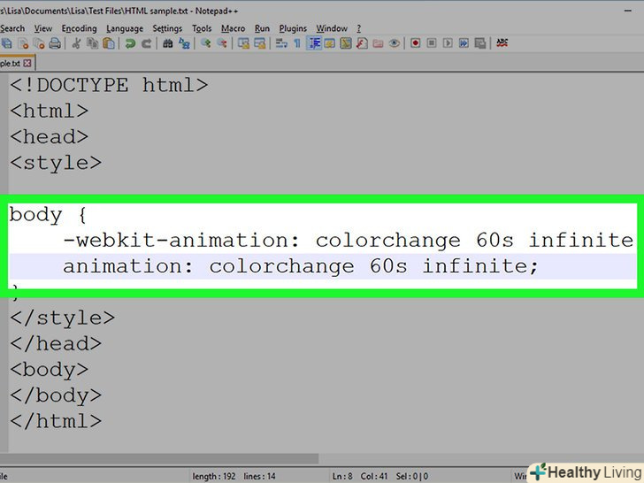Print the current document
This screenshot has height=483, width=644.
tap(55, 43)
